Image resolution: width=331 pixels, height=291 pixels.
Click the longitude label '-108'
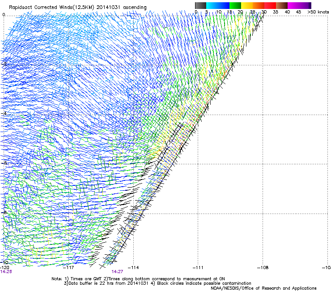tap(263, 268)
